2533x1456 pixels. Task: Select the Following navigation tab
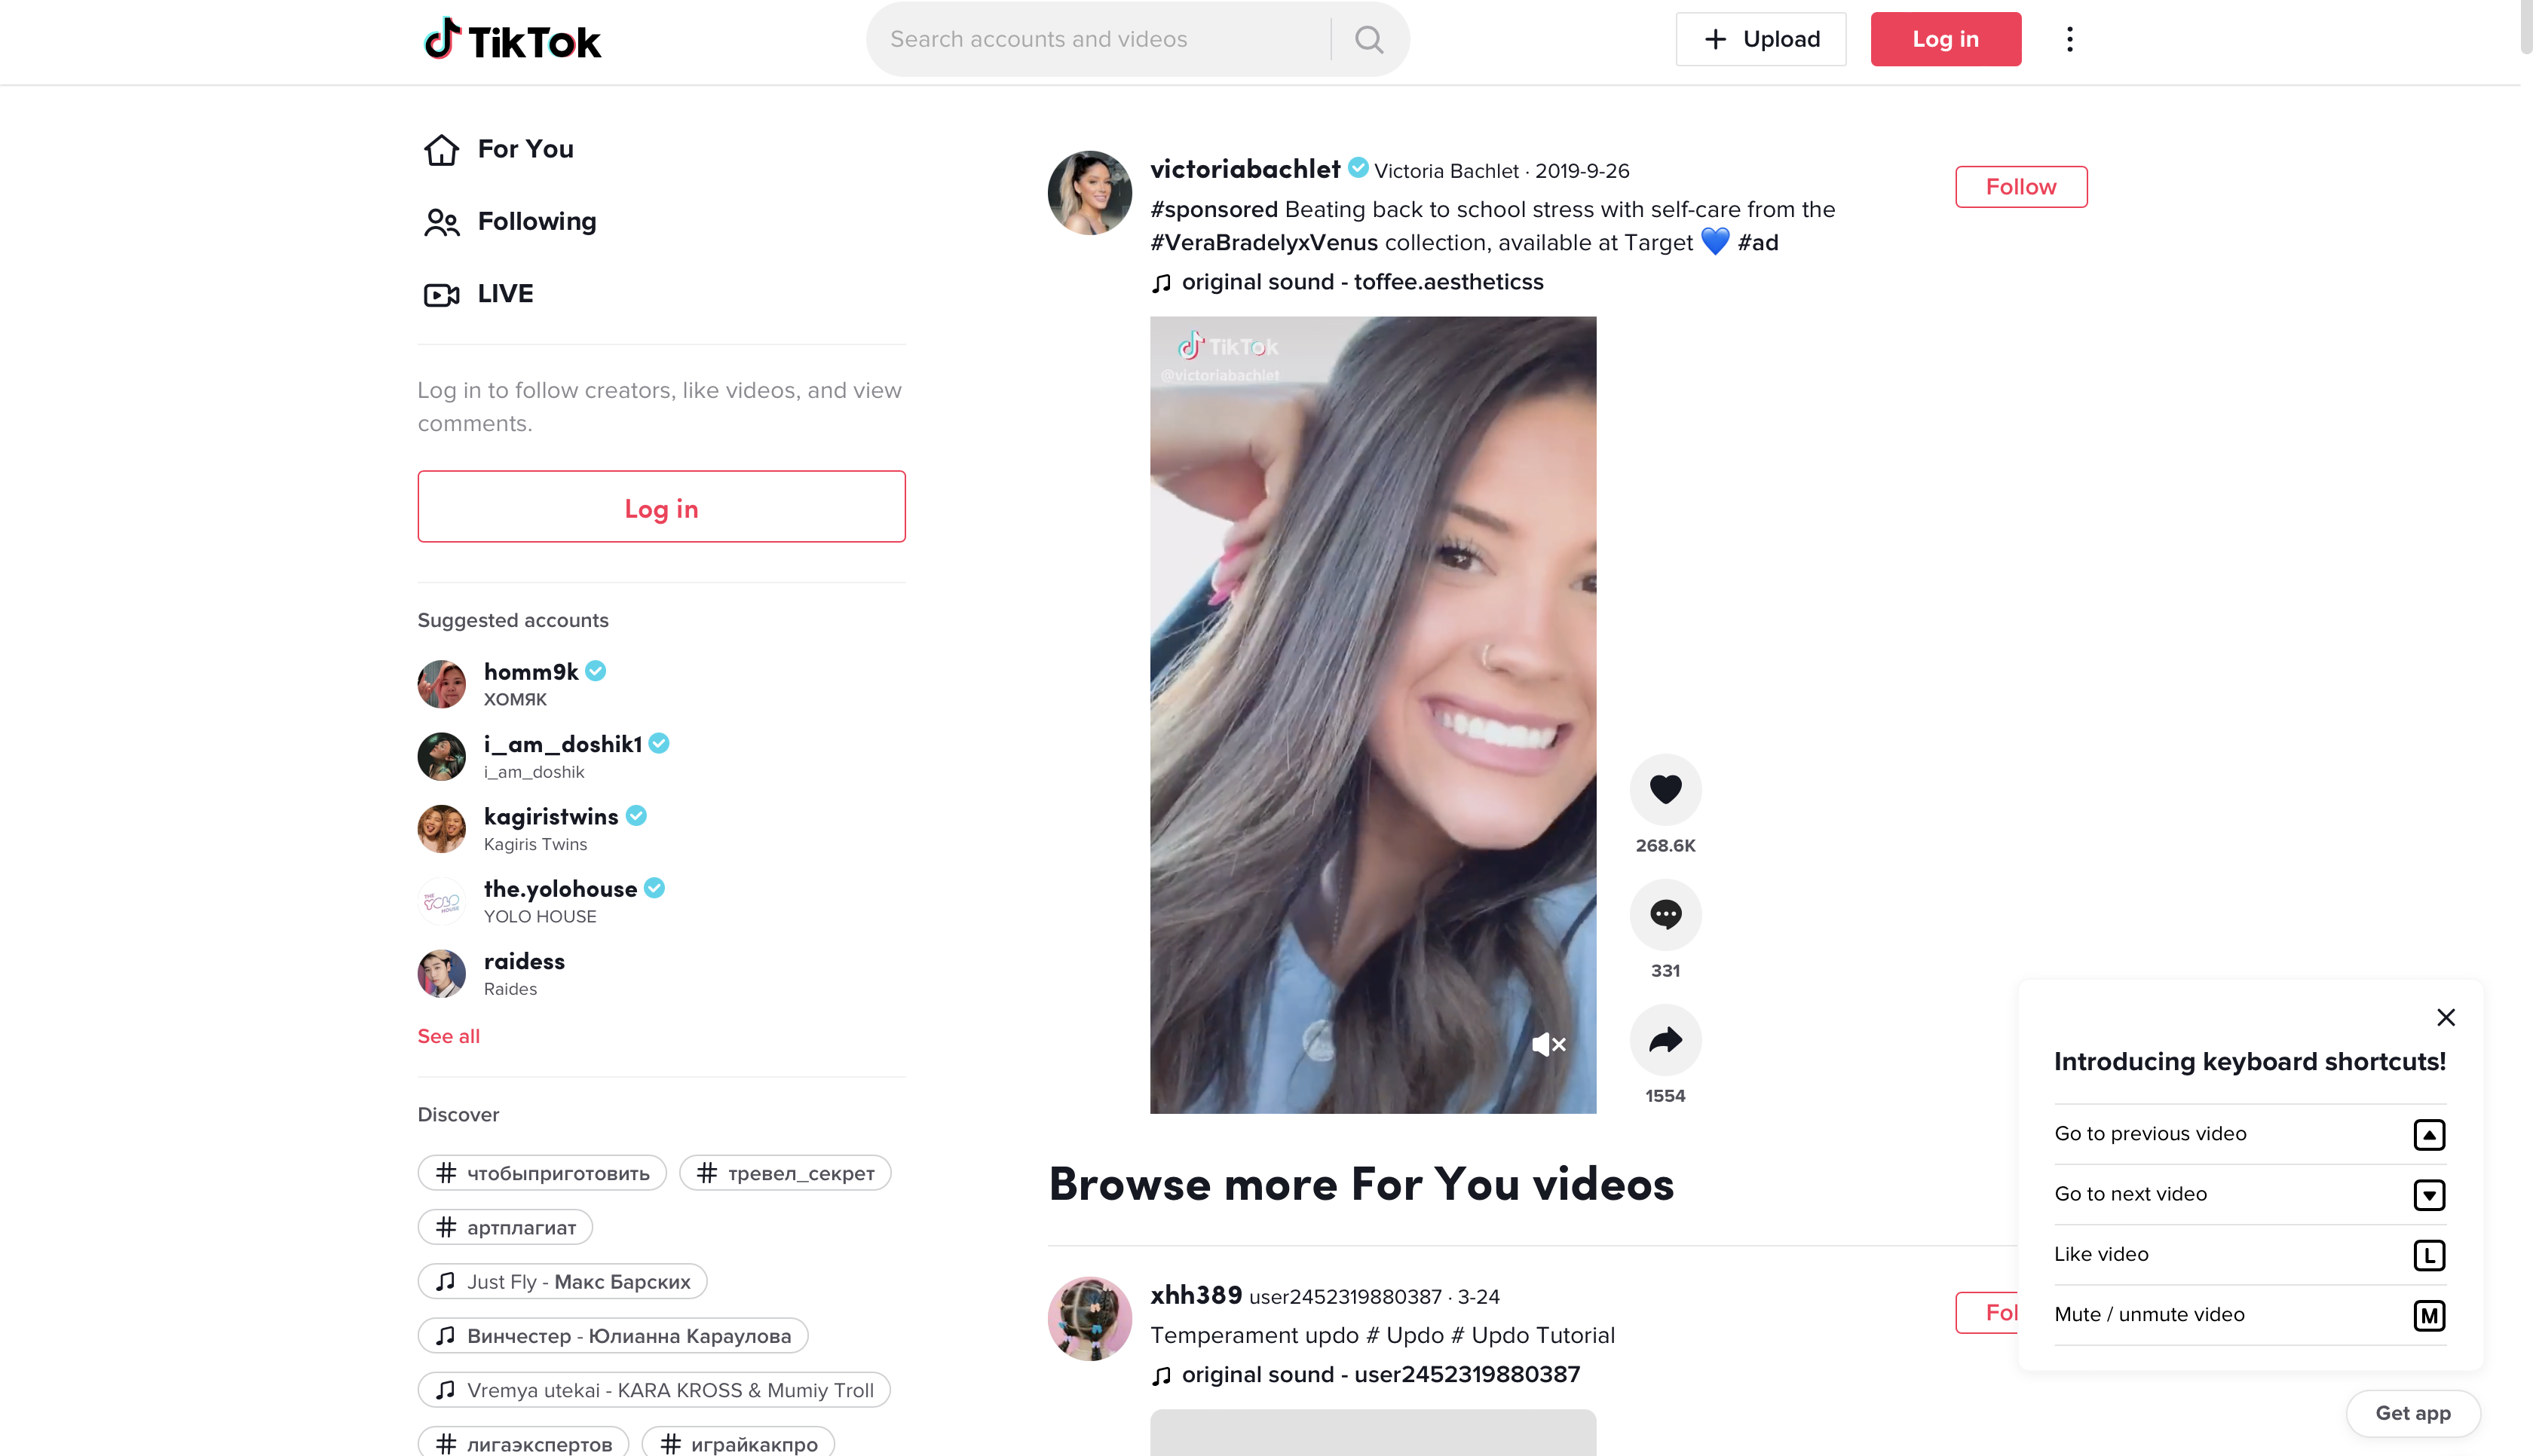tap(536, 221)
